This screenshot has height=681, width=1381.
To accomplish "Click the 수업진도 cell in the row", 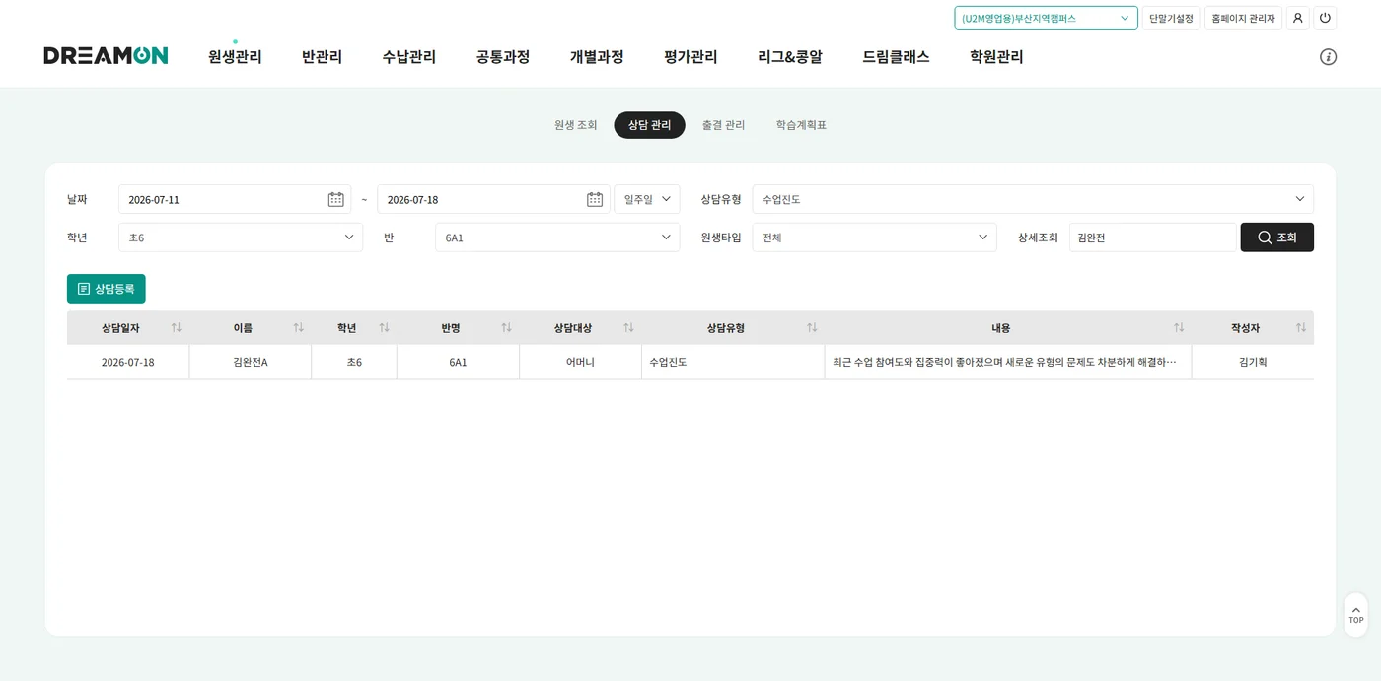I will [x=733, y=362].
